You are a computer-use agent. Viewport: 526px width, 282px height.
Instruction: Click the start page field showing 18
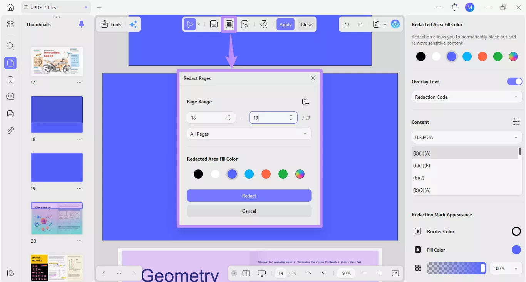coord(211,118)
